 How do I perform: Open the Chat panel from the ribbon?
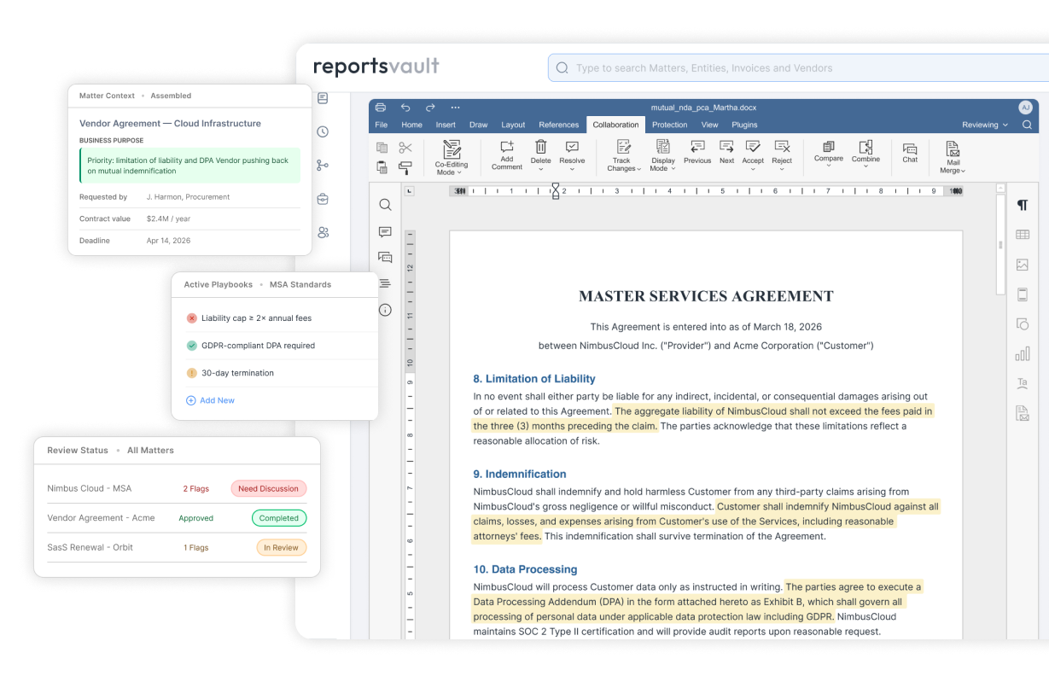[x=910, y=152]
